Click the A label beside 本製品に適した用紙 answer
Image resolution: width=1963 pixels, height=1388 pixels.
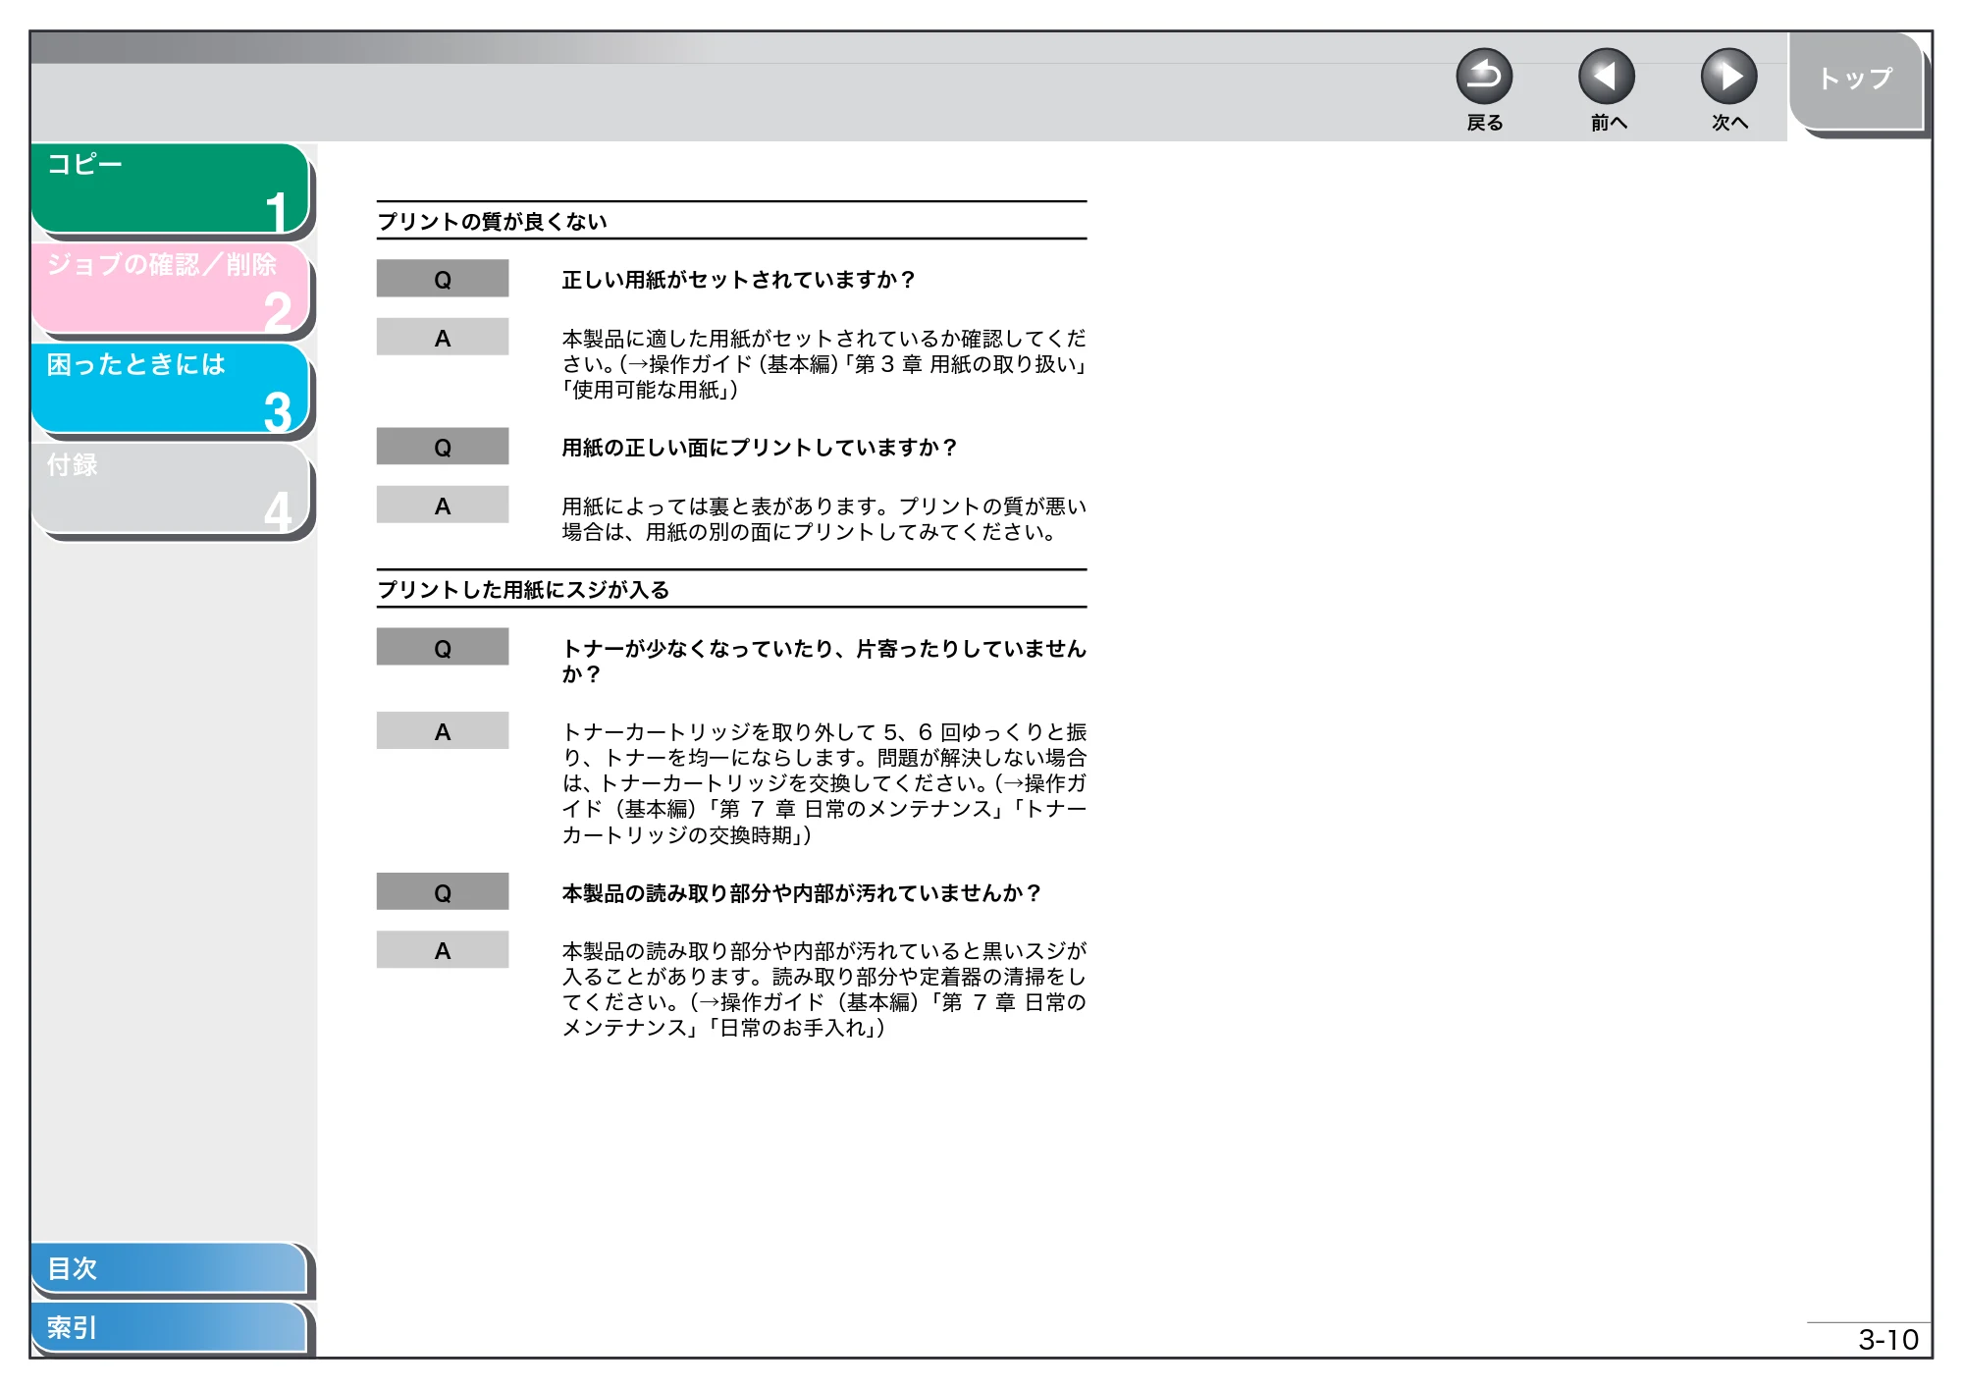click(443, 338)
